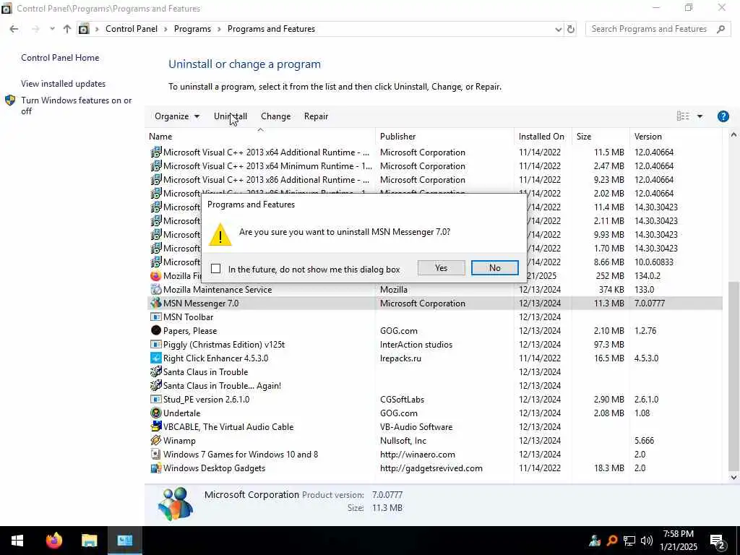Image resolution: width=740 pixels, height=555 pixels.
Task: Open the Windows Start button
Action: 17,541
